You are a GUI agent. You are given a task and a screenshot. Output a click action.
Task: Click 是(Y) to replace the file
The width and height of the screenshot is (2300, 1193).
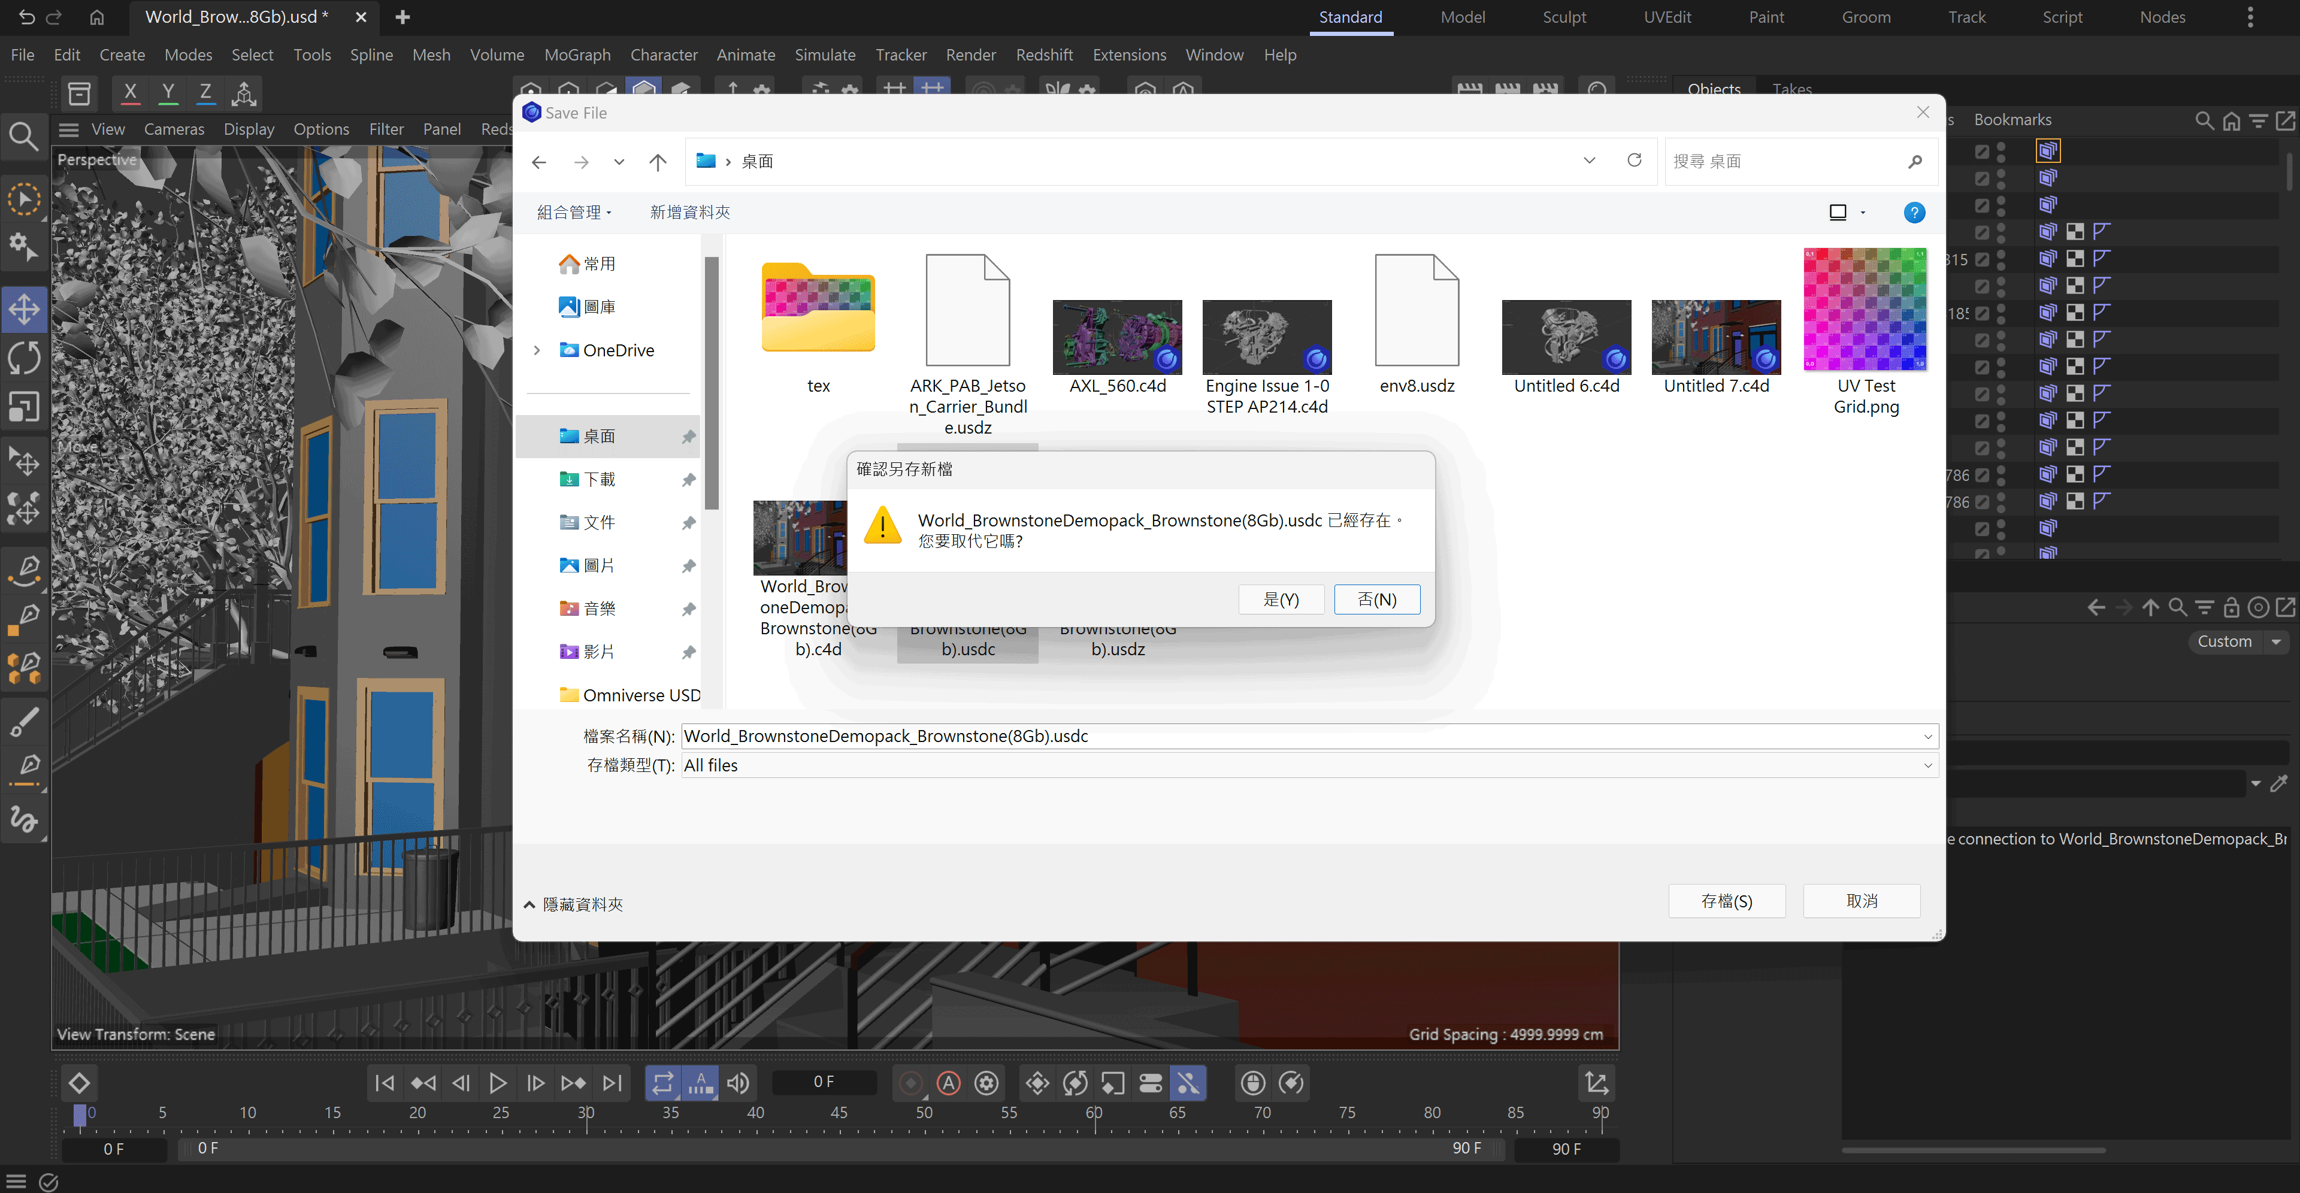(1281, 600)
